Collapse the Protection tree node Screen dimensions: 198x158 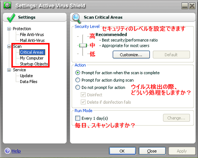click(9, 29)
